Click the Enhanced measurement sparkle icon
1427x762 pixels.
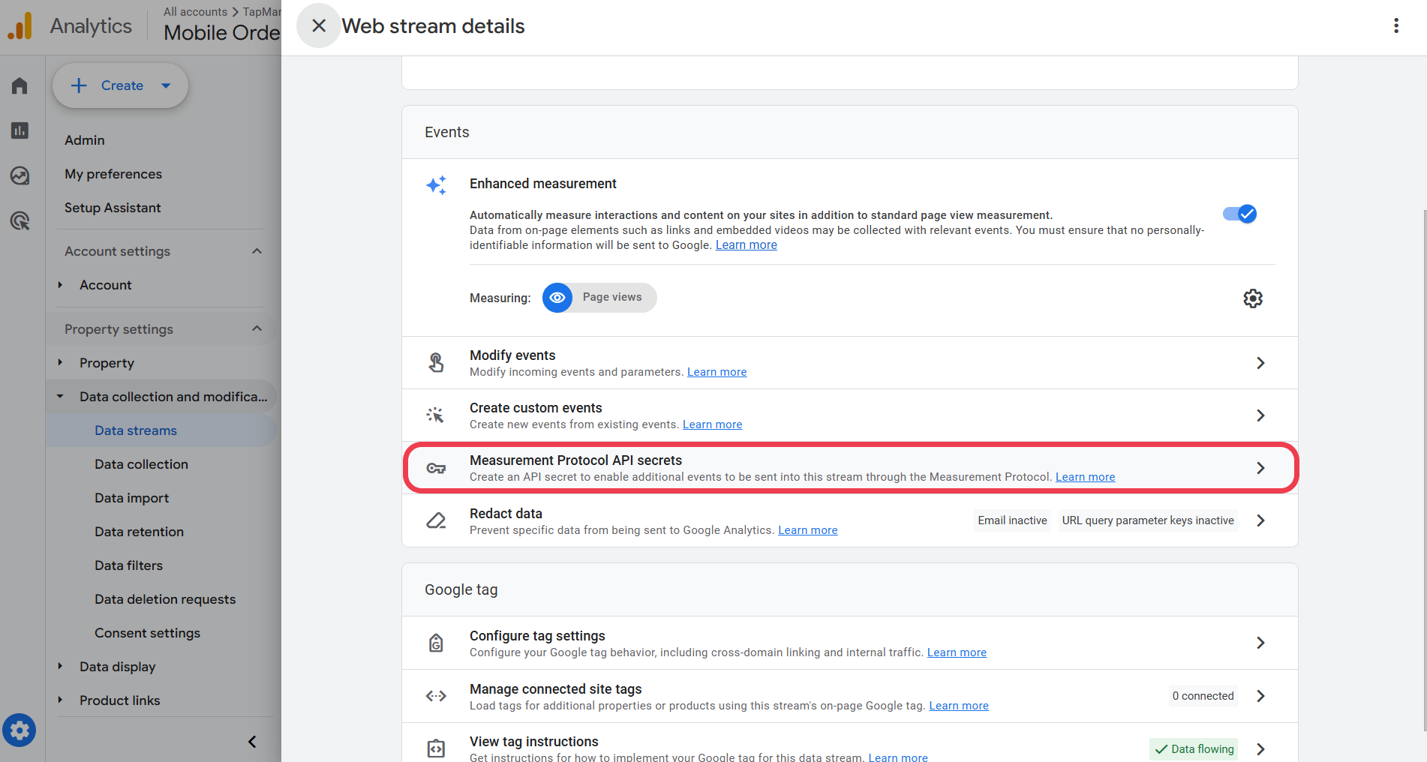(437, 184)
